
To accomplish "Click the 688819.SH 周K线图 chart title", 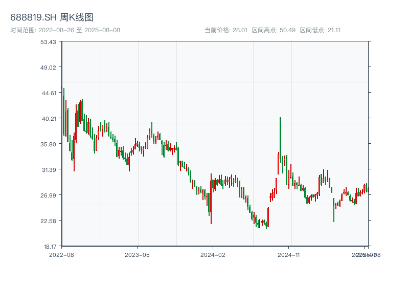I will (x=52, y=18).
